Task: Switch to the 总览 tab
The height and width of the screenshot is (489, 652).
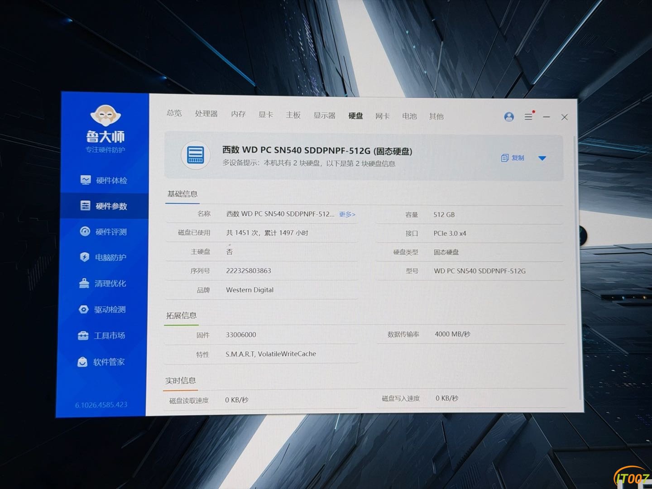Action: (x=174, y=113)
